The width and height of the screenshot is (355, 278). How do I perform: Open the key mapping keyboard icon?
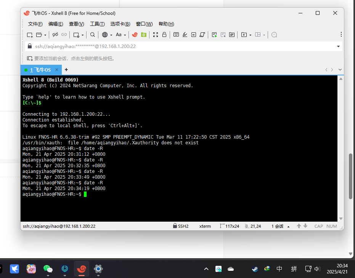pos(176,35)
